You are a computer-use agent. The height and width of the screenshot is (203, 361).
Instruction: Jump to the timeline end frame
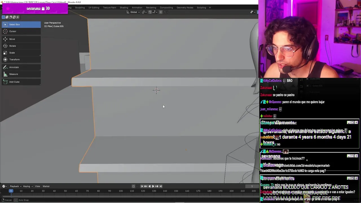(x=160, y=186)
